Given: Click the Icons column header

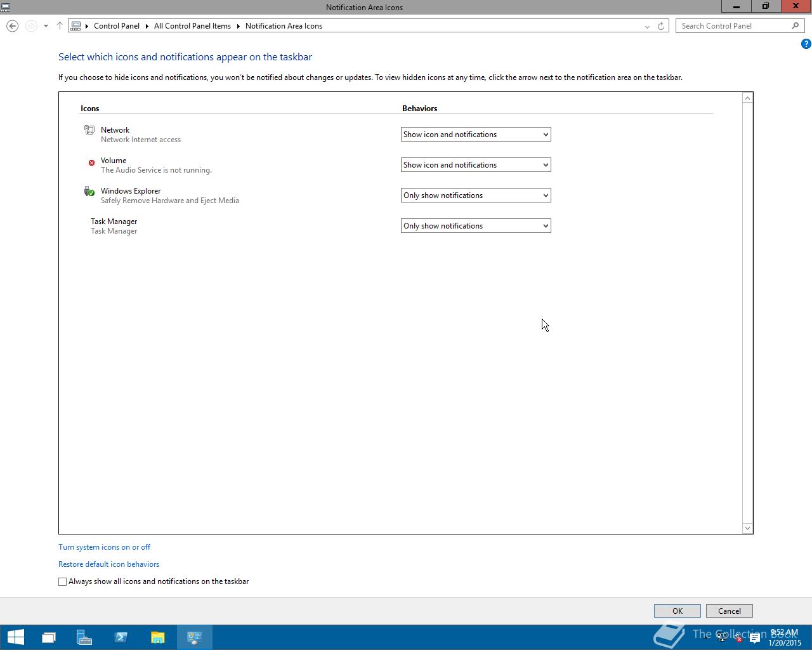Looking at the screenshot, I should (x=90, y=109).
